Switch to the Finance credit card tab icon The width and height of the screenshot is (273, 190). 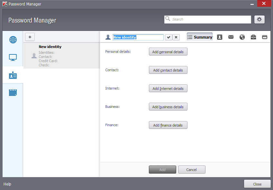tap(265, 37)
